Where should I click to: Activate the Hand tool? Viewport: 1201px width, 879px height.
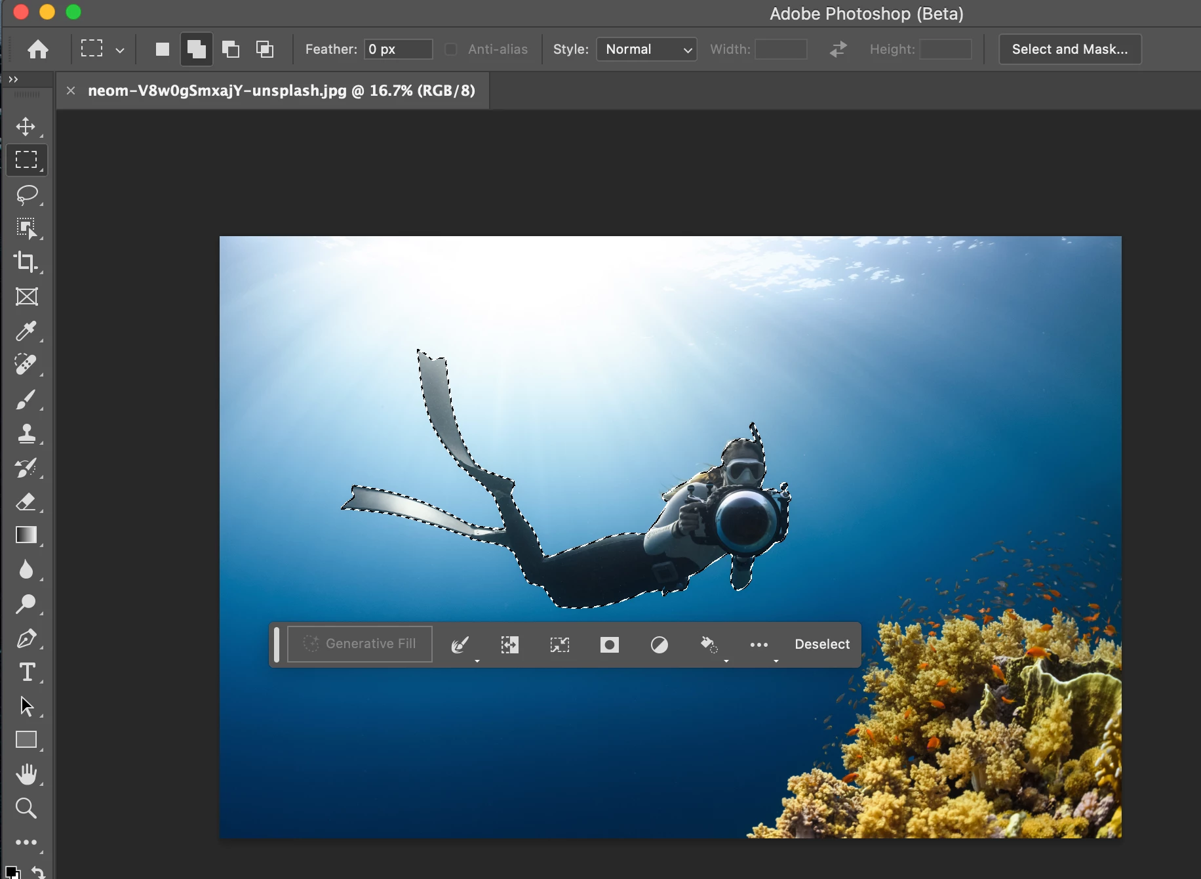(x=26, y=774)
